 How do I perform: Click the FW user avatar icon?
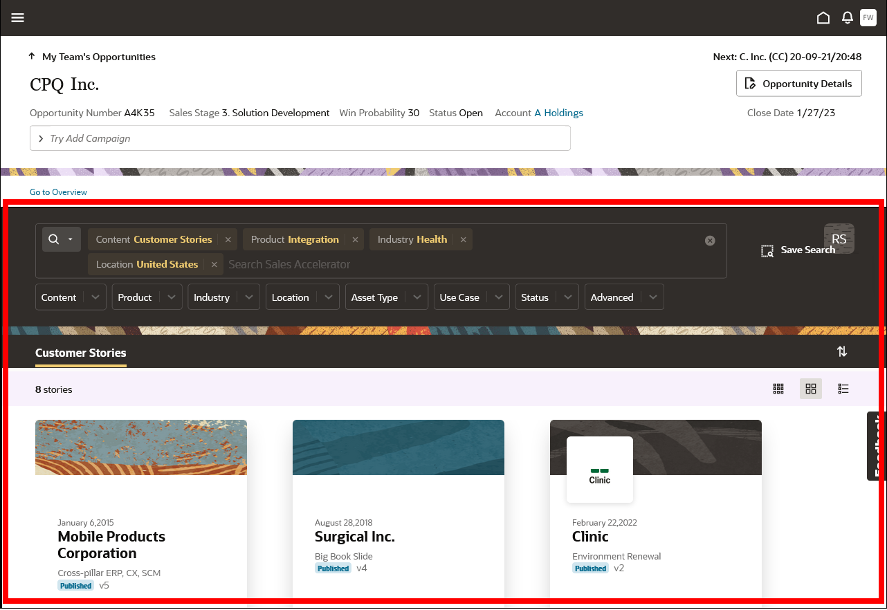pos(868,18)
